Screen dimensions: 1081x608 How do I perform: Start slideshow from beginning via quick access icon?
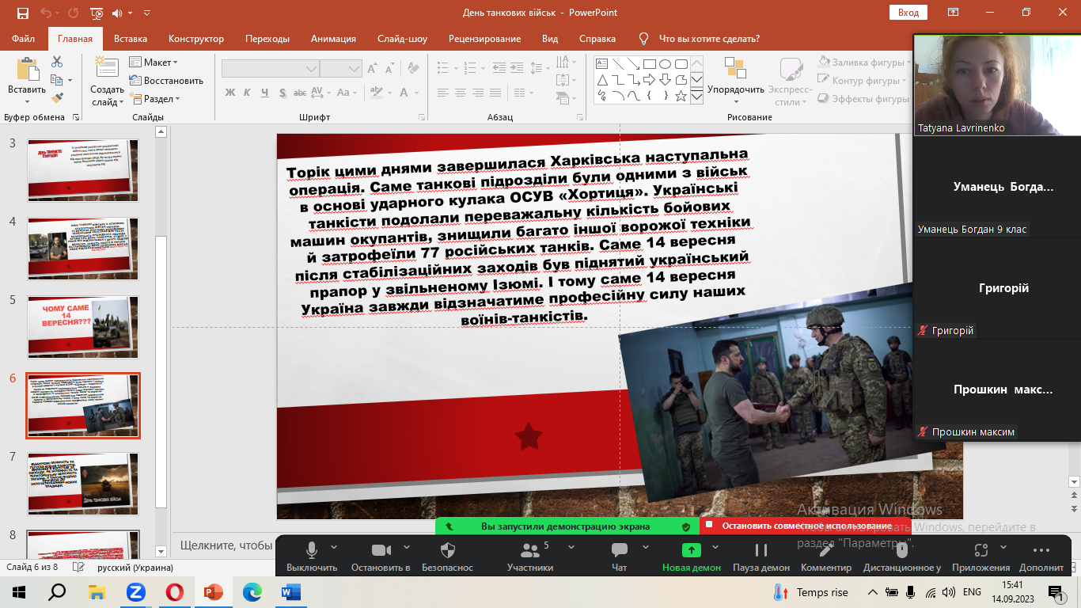pos(97,13)
